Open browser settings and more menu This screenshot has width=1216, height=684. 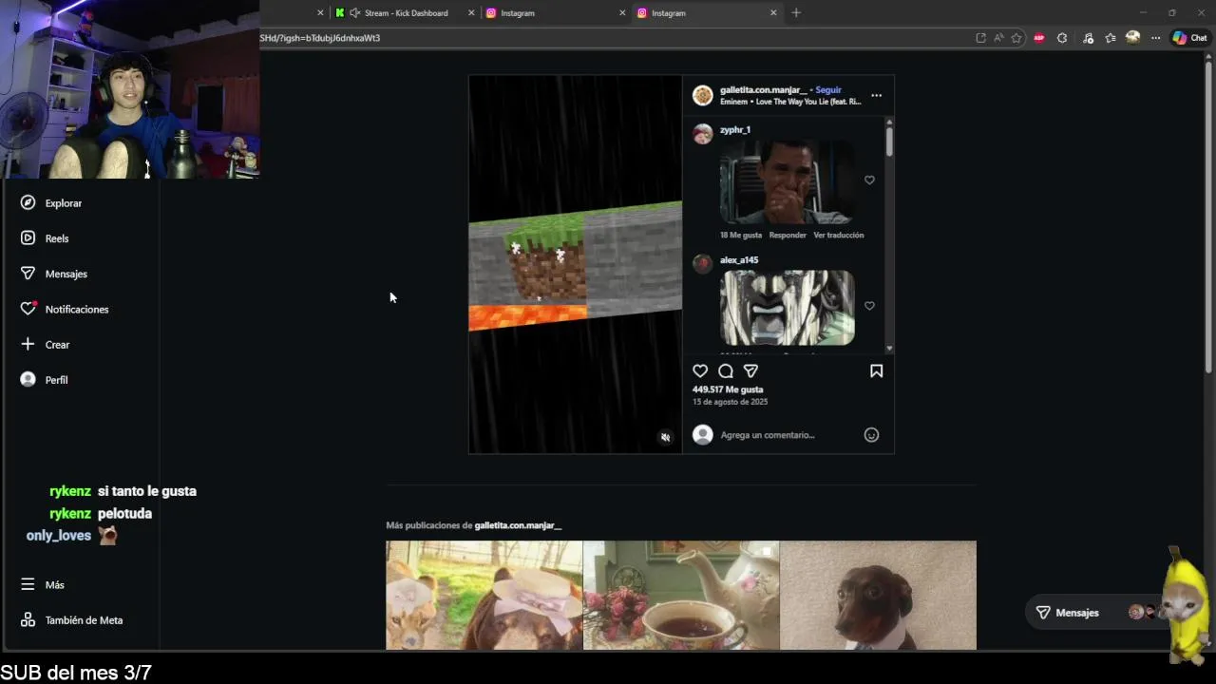pyautogui.click(x=1155, y=38)
